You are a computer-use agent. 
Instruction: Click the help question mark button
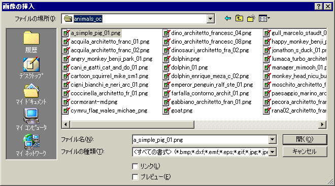point(319,7)
